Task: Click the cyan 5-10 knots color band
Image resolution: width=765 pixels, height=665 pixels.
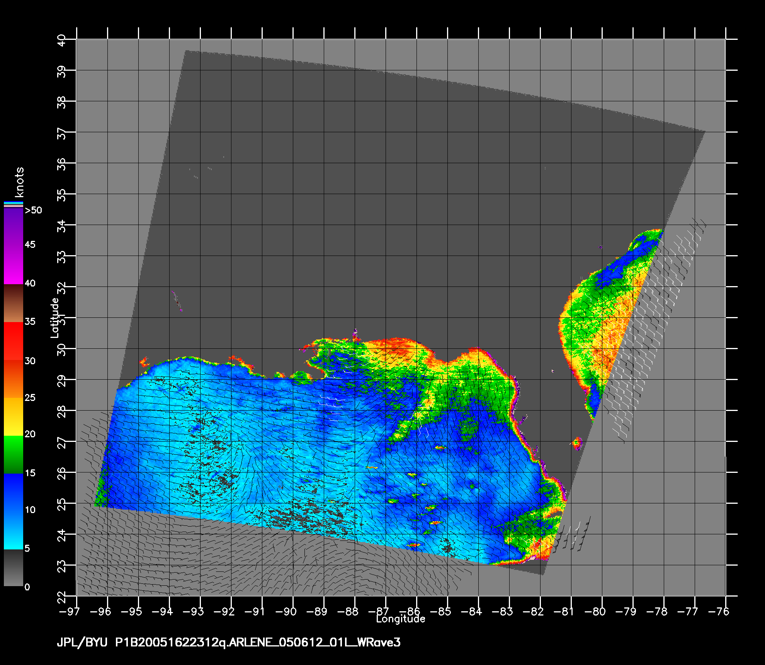Action: 14,530
